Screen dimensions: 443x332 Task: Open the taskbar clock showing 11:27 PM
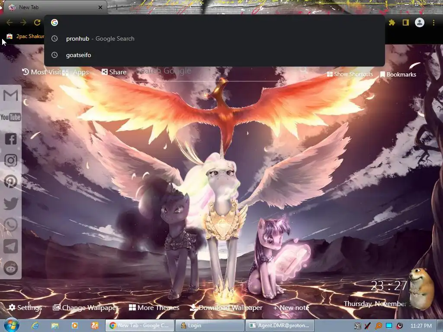[x=421, y=326]
